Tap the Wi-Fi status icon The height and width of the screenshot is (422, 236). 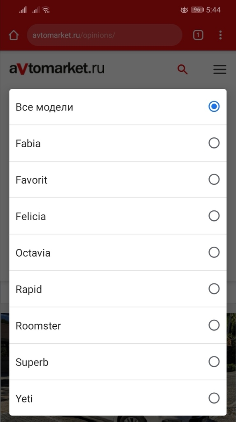(x=46, y=10)
